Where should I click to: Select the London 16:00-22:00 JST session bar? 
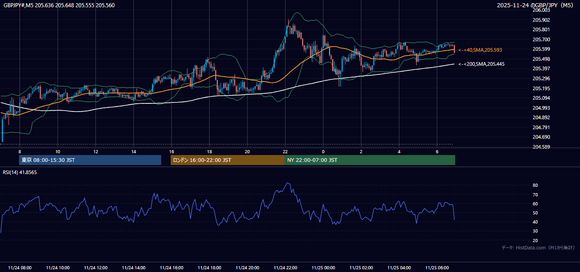pyautogui.click(x=227, y=160)
